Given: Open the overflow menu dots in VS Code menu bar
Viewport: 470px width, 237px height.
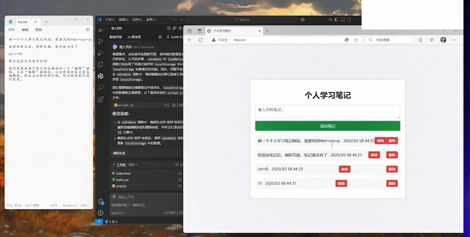Looking at the screenshot, I should 163,20.
